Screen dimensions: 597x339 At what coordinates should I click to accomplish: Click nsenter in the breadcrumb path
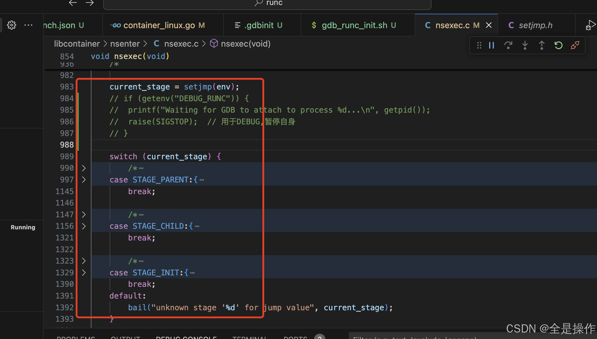125,44
